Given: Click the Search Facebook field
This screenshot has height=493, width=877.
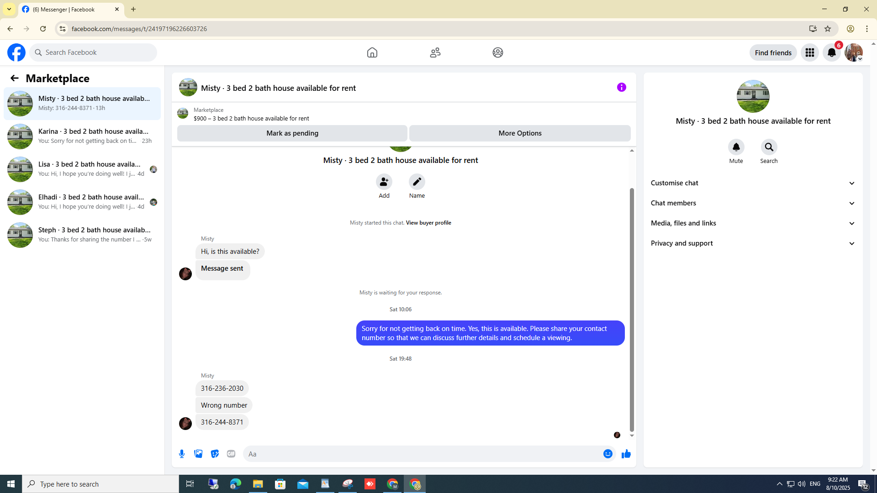Looking at the screenshot, I should pyautogui.click(x=94, y=52).
